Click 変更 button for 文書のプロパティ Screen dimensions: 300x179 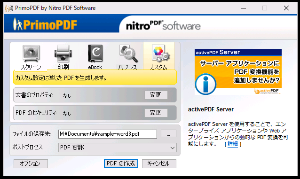(x=156, y=95)
